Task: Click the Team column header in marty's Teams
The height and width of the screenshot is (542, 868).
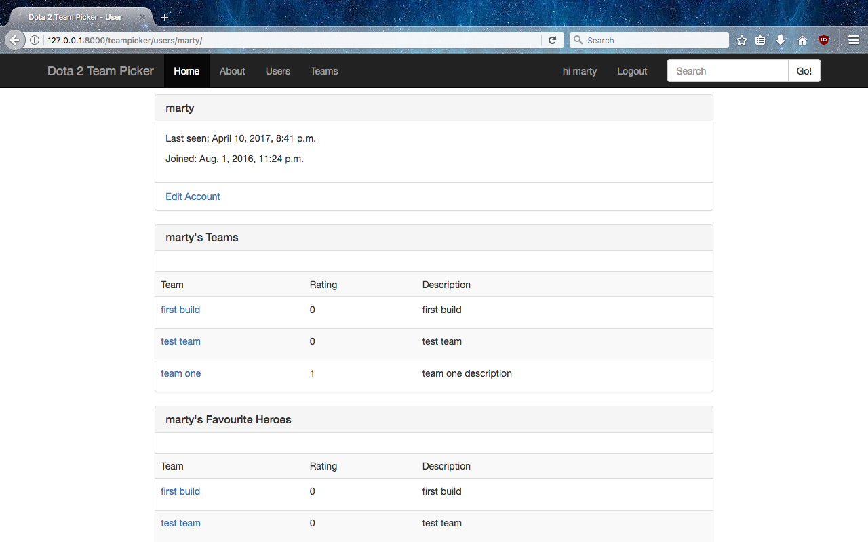Action: pos(172,285)
